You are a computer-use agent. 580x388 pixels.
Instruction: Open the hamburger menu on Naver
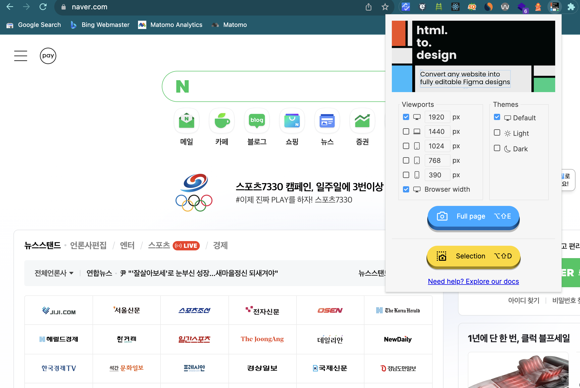[21, 56]
